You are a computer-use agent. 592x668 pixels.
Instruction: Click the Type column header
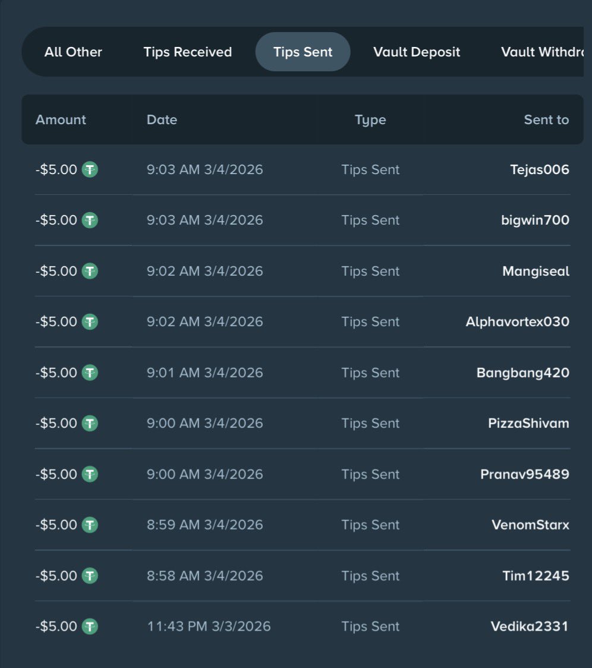click(370, 120)
